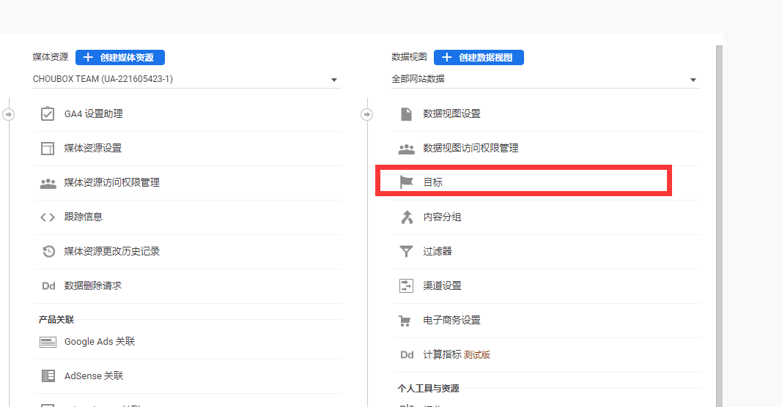Open the 计算指标 测试版 link
This screenshot has height=407, width=782.
point(456,355)
